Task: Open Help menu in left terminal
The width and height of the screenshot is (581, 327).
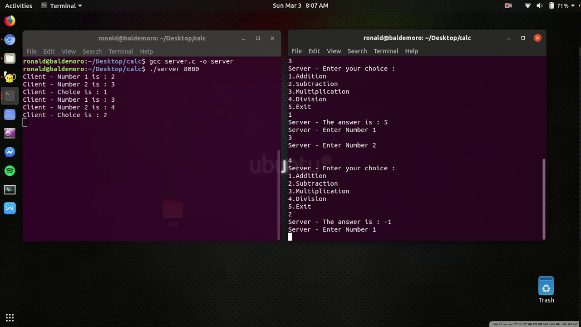Action: [x=146, y=51]
